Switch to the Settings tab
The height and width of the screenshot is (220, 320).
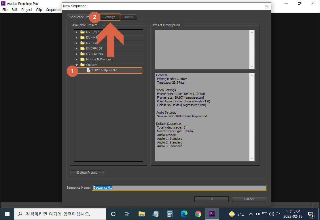point(109,17)
